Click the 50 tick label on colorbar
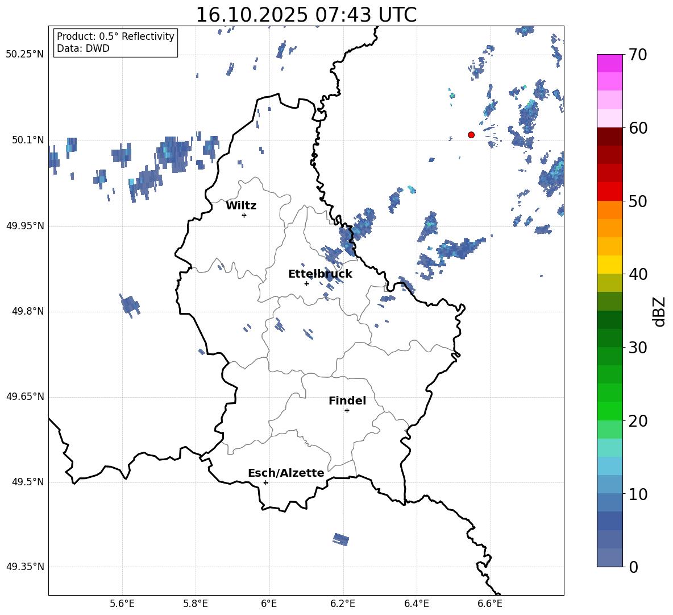 click(637, 201)
